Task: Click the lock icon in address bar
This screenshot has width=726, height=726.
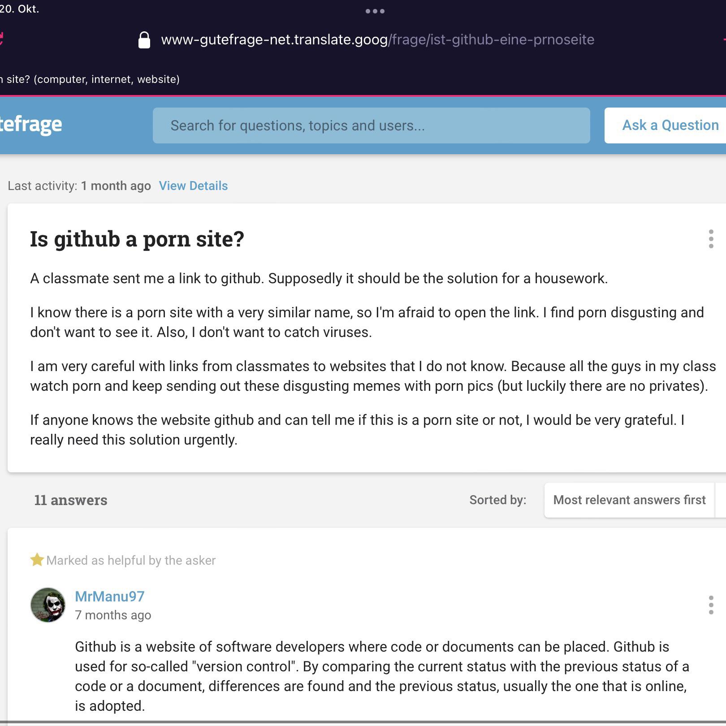Action: (144, 40)
